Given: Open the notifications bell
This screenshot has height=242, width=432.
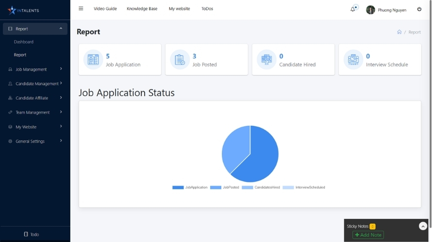Looking at the screenshot, I should 353,9.
